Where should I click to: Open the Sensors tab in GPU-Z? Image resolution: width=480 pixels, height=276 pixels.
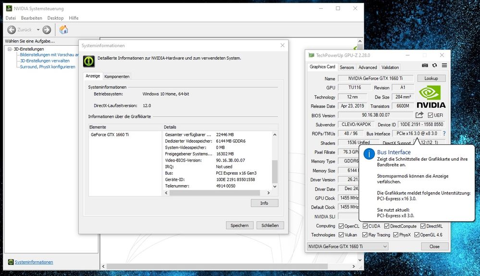pyautogui.click(x=346, y=67)
